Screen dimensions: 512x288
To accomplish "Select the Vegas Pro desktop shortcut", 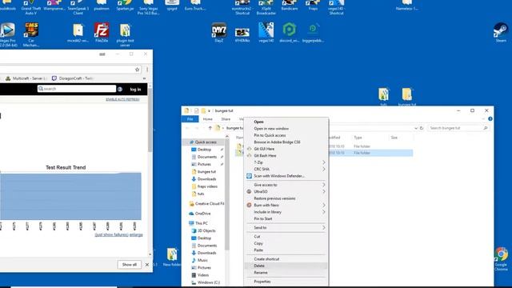I will (x=8, y=34).
